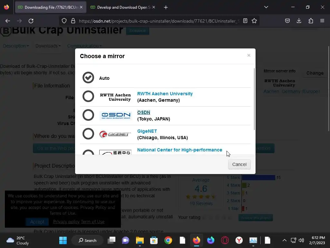The image size is (330, 248).
Task: Close the Develop and Download tab
Action: [154, 7]
